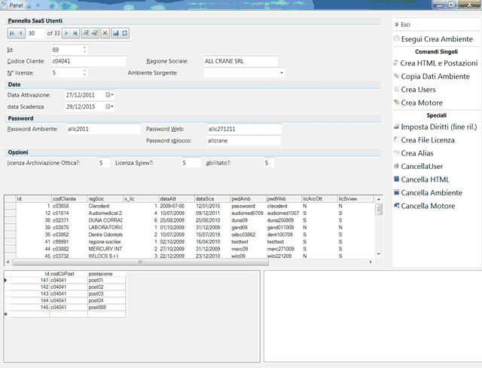The width and height of the screenshot is (482, 368).
Task: Click add-row icon next to last-record arrow
Action: tap(86, 33)
